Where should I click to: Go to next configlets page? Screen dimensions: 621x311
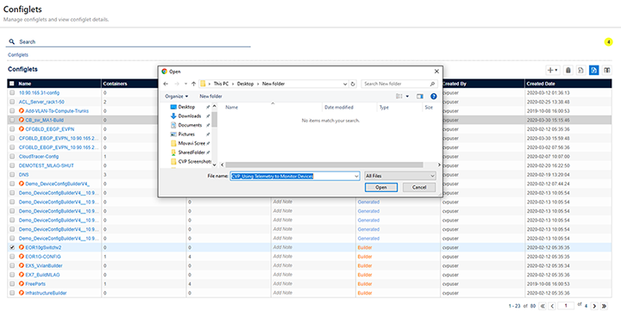(594, 306)
